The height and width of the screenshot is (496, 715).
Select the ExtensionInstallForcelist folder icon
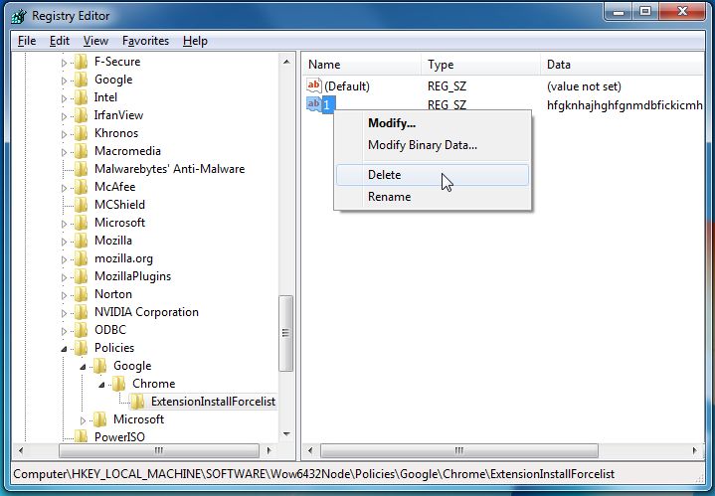click(137, 402)
